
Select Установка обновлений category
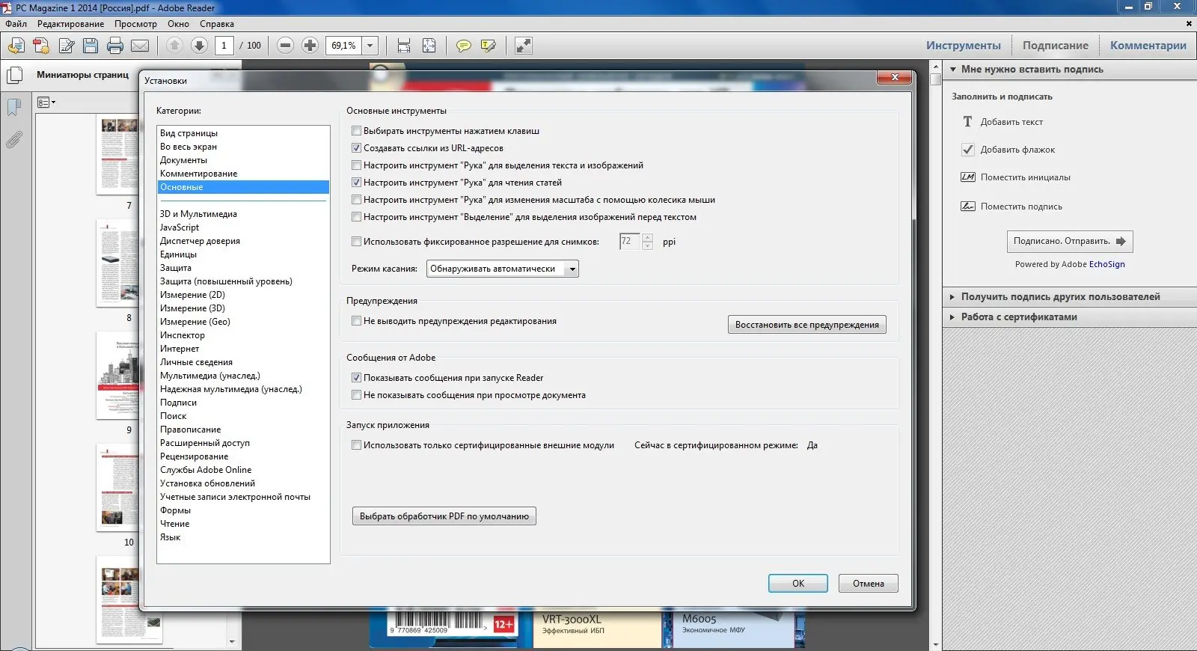pos(243,483)
